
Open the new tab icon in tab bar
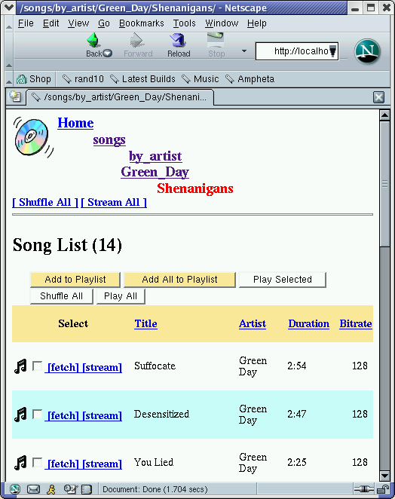[14, 96]
